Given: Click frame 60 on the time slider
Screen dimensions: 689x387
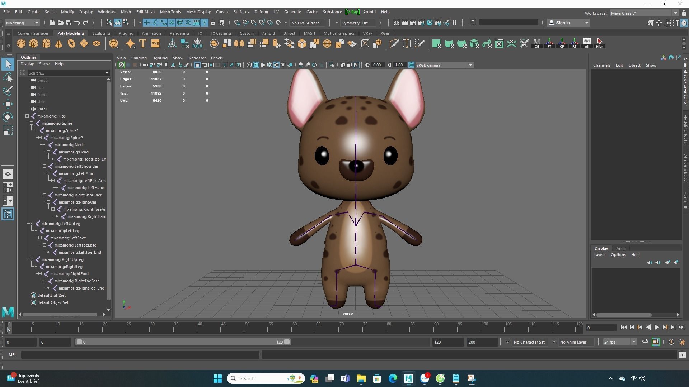Looking at the screenshot, I should (294, 327).
